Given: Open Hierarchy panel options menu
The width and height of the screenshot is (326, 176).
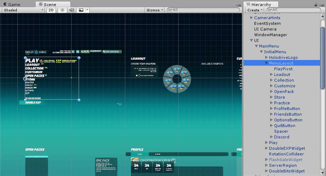Looking at the screenshot, I should tap(321, 5).
